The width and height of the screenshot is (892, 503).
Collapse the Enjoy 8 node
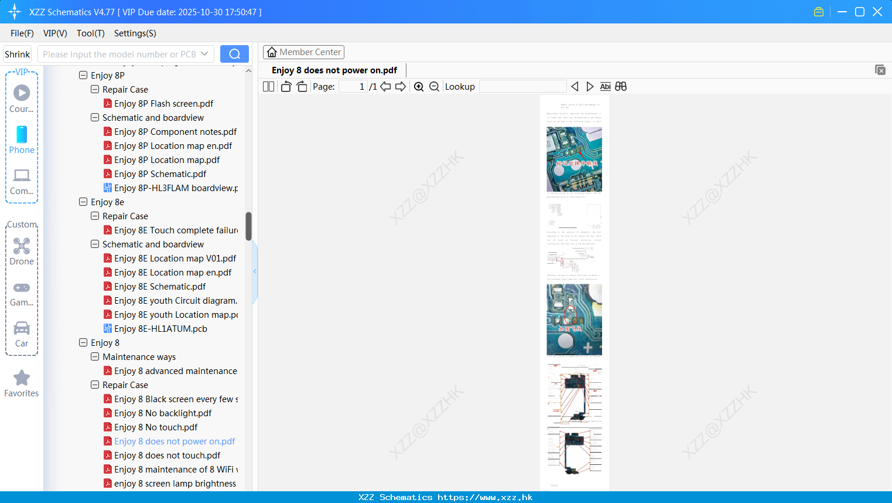point(83,343)
